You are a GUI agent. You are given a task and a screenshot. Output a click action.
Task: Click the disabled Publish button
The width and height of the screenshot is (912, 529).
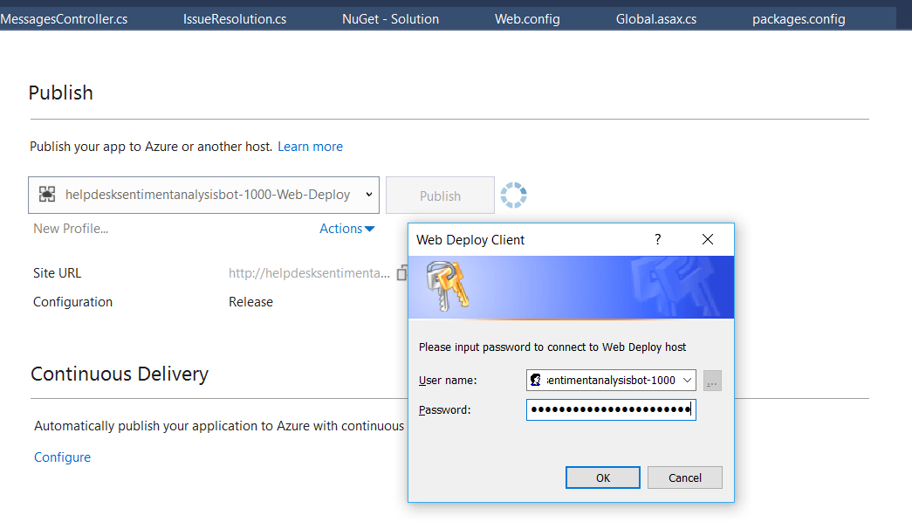coord(441,196)
